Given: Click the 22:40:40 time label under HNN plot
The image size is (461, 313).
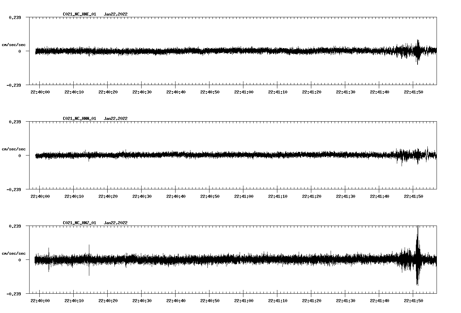Looking at the screenshot, I should click(176, 196).
